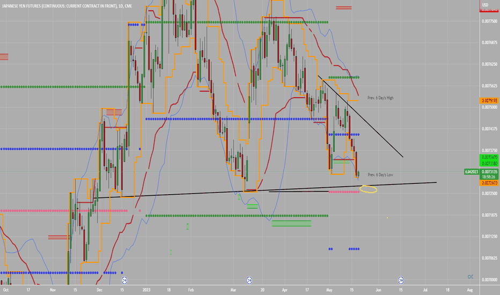Click the green 0.0073380 price label
Viewport: 500px width, 295px height.
489,163
